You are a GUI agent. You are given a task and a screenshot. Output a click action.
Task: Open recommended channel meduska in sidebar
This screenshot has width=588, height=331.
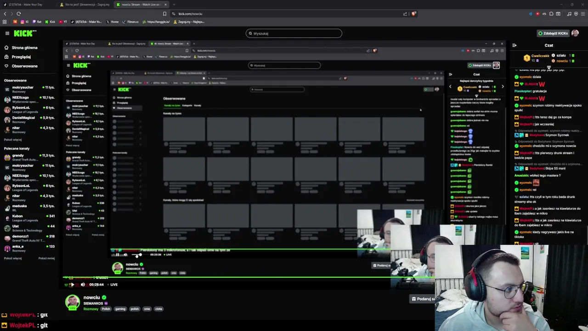[28, 208]
